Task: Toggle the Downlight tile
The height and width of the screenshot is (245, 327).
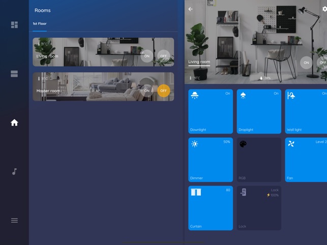Action: pyautogui.click(x=211, y=111)
